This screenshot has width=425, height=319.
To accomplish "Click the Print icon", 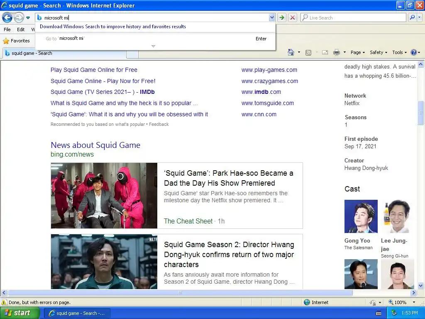I will click(x=336, y=52).
